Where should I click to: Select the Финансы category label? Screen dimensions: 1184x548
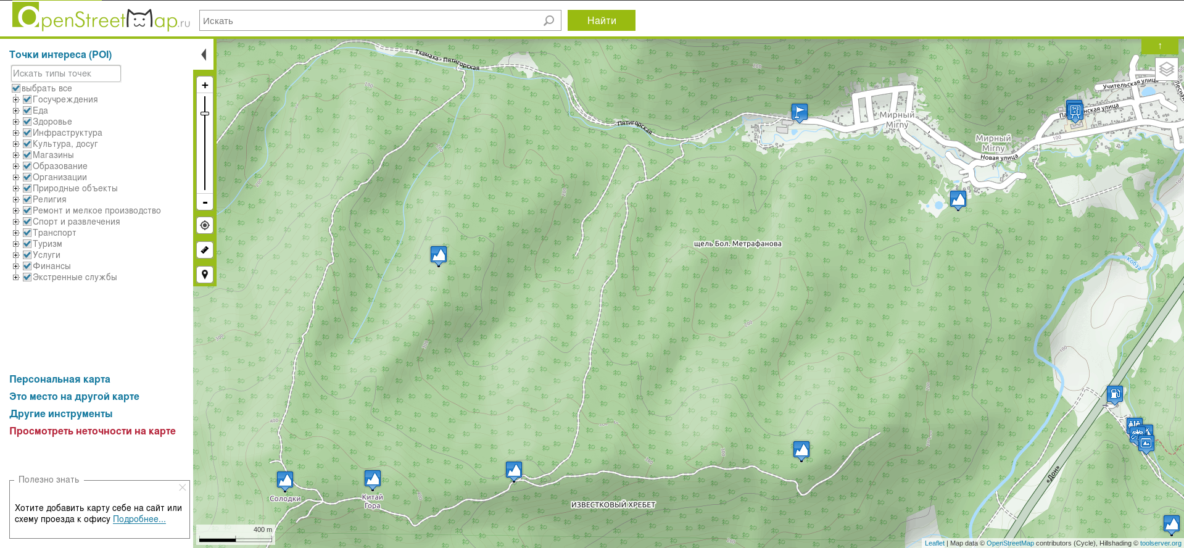click(x=52, y=266)
